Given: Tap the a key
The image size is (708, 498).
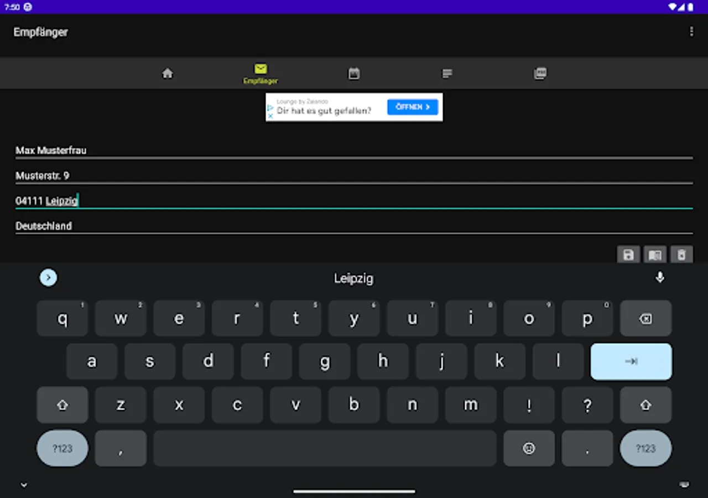Looking at the screenshot, I should [x=92, y=361].
